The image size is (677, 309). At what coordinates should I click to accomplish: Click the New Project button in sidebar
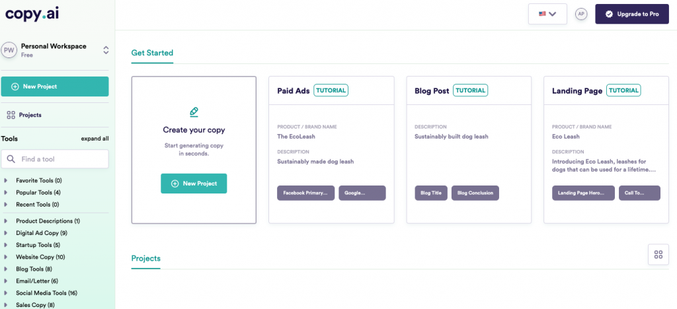(x=54, y=86)
